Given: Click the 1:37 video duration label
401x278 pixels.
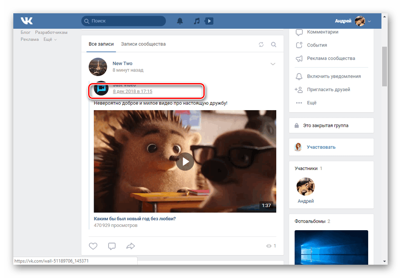Looking at the screenshot, I should [266, 205].
